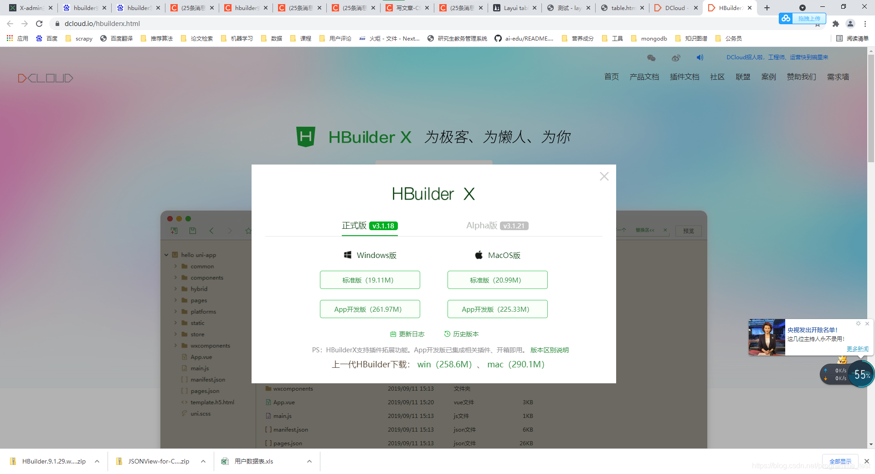The width and height of the screenshot is (875, 474).
Task: Open the 首页 nav item
Action: click(611, 77)
